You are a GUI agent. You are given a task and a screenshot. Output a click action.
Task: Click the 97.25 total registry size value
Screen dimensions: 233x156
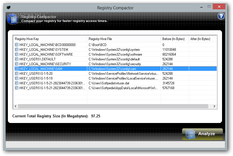pyautogui.click(x=96, y=116)
